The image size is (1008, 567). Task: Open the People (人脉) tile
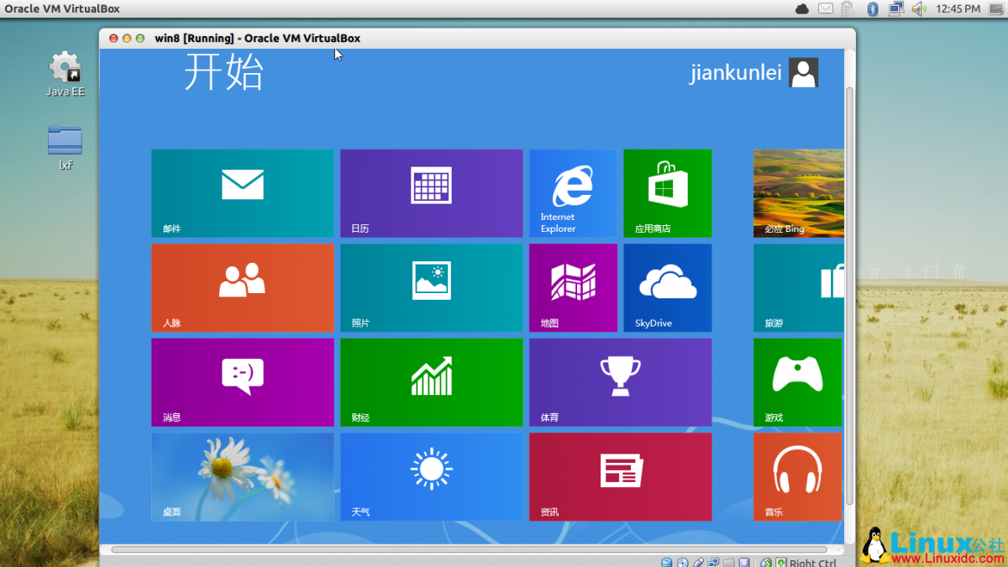pos(242,287)
